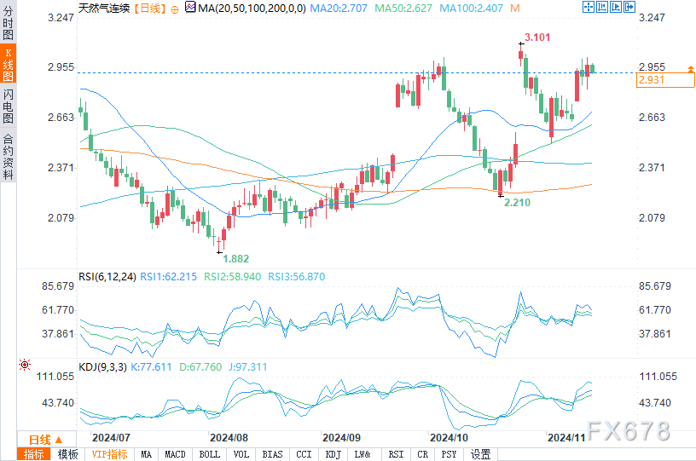Image resolution: width=696 pixels, height=461 pixels.
Task: Switch to the 闪电图 side tab
Action: pos(9,108)
